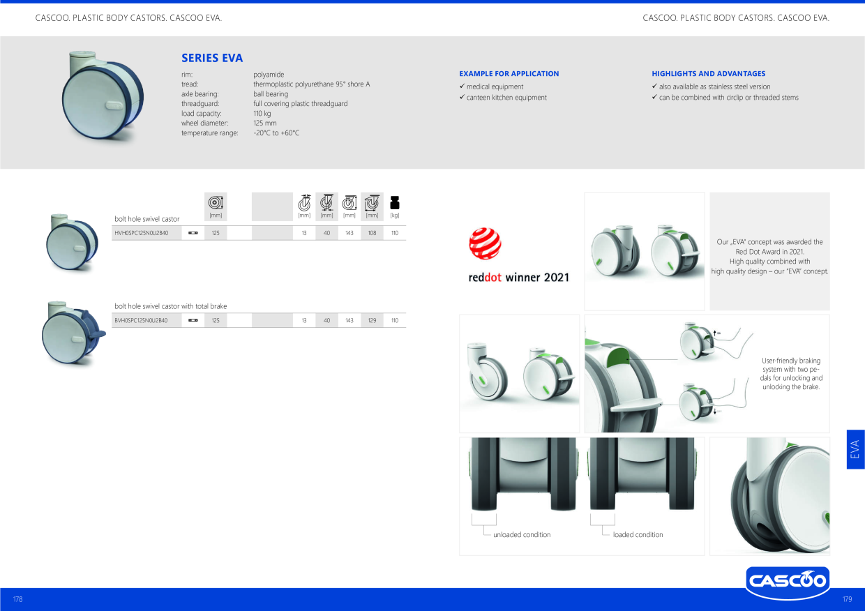Click the total brake castor thumbnail
Image resolution: width=865 pixels, height=611 pixels.
[x=73, y=334]
